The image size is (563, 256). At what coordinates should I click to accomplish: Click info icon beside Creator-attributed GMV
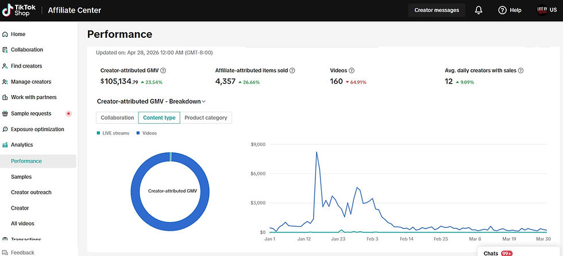click(x=163, y=70)
